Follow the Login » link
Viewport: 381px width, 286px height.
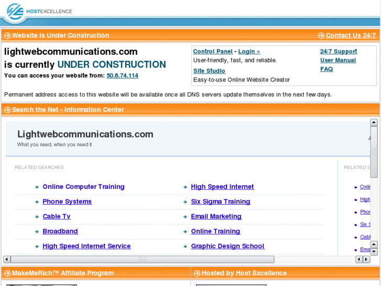click(x=249, y=51)
